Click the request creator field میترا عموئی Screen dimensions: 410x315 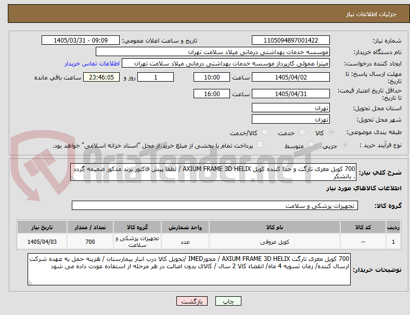coord(226,63)
